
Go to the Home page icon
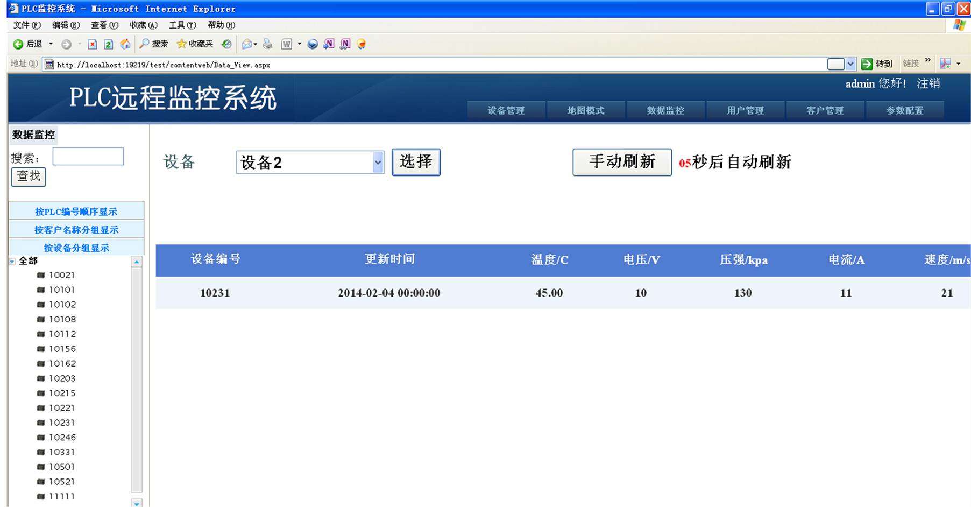click(x=125, y=44)
